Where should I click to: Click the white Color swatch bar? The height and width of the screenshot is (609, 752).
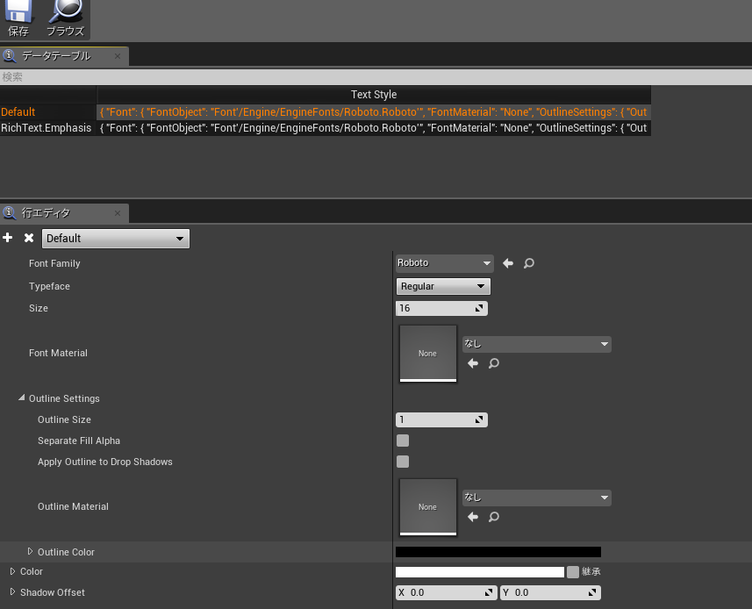(x=479, y=571)
